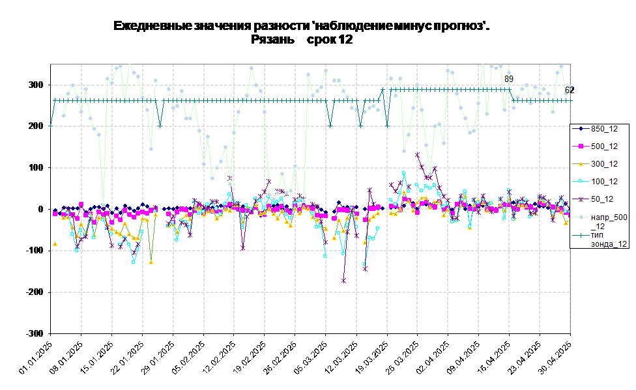Click x-axis date 16.04.2025

(495, 357)
